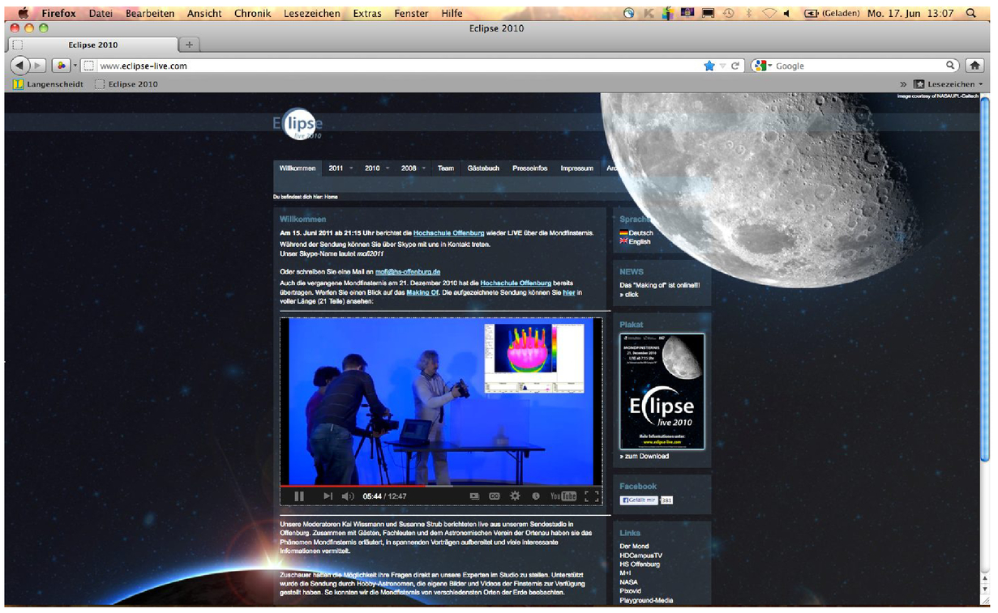Image resolution: width=998 pixels, height=613 pixels.
Task: Open the Presseinfos page
Action: tap(530, 168)
